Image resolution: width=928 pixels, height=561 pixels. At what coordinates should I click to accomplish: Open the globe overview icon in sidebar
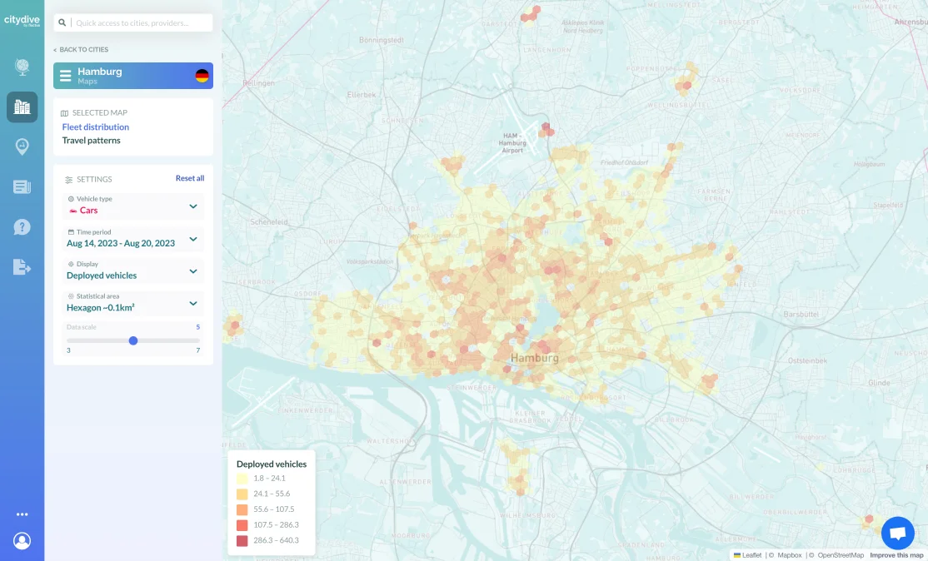[22, 67]
